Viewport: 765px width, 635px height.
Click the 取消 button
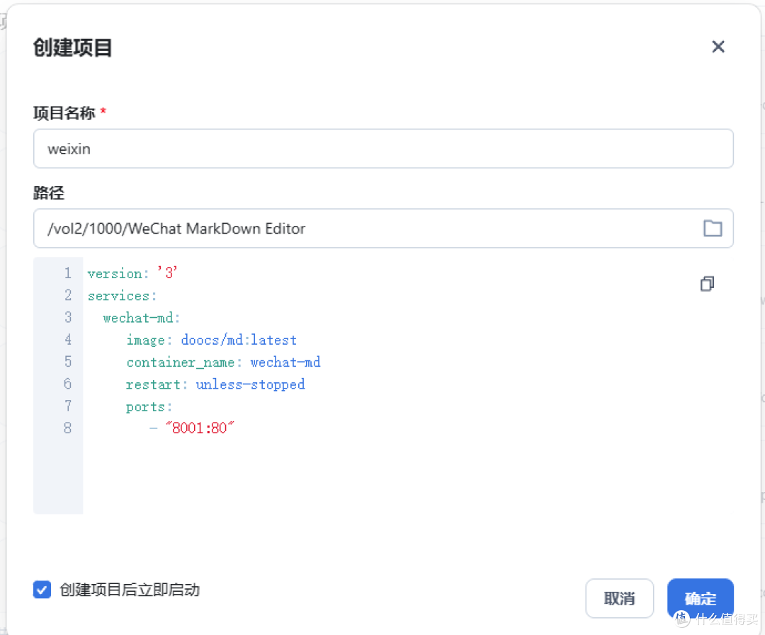[x=619, y=598]
